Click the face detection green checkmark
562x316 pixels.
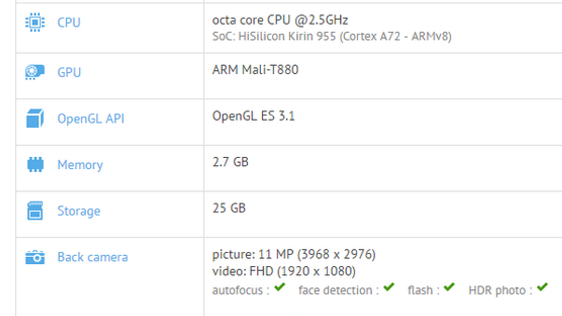click(389, 288)
